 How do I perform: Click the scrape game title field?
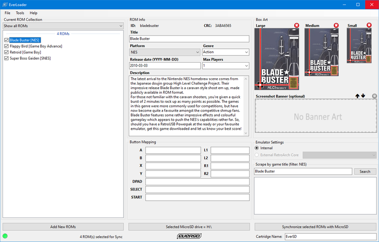point(303,171)
